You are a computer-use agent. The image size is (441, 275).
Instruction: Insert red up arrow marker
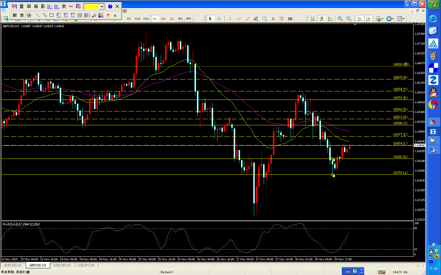pos(108,15)
